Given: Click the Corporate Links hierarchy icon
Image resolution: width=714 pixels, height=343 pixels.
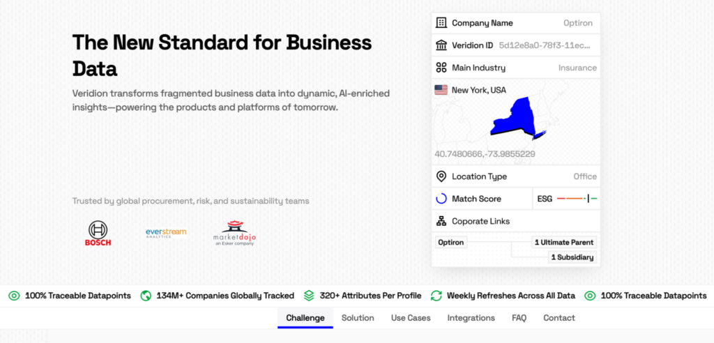Looking at the screenshot, I should pos(441,221).
